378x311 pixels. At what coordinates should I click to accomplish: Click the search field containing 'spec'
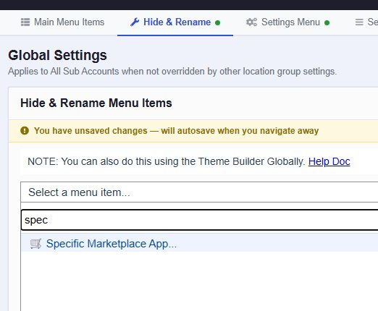coord(200,220)
